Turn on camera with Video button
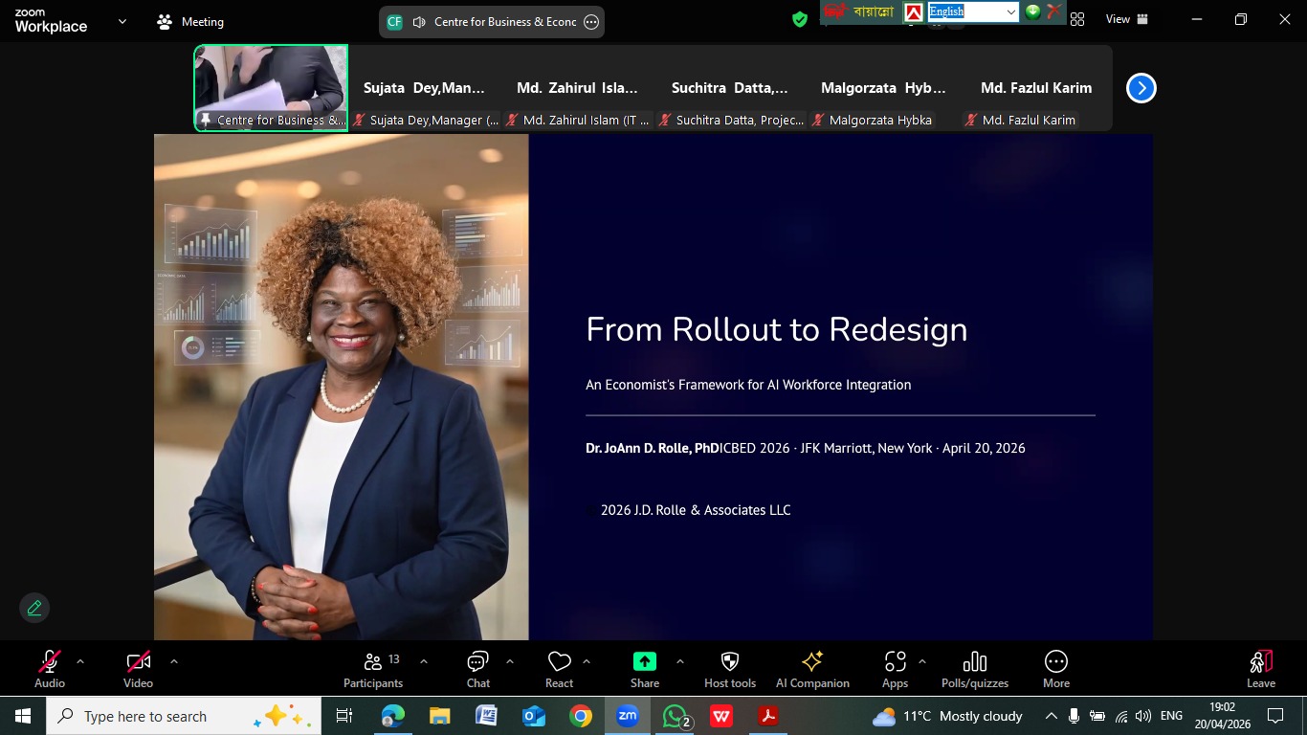Viewport: 1307px width, 735px height. coord(138,669)
